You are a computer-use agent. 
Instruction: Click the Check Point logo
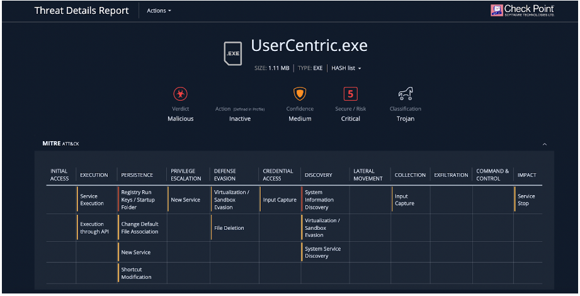pyautogui.click(x=523, y=10)
